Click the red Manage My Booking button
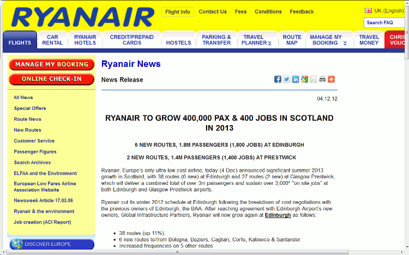This screenshot has height=255, width=409. [51, 65]
